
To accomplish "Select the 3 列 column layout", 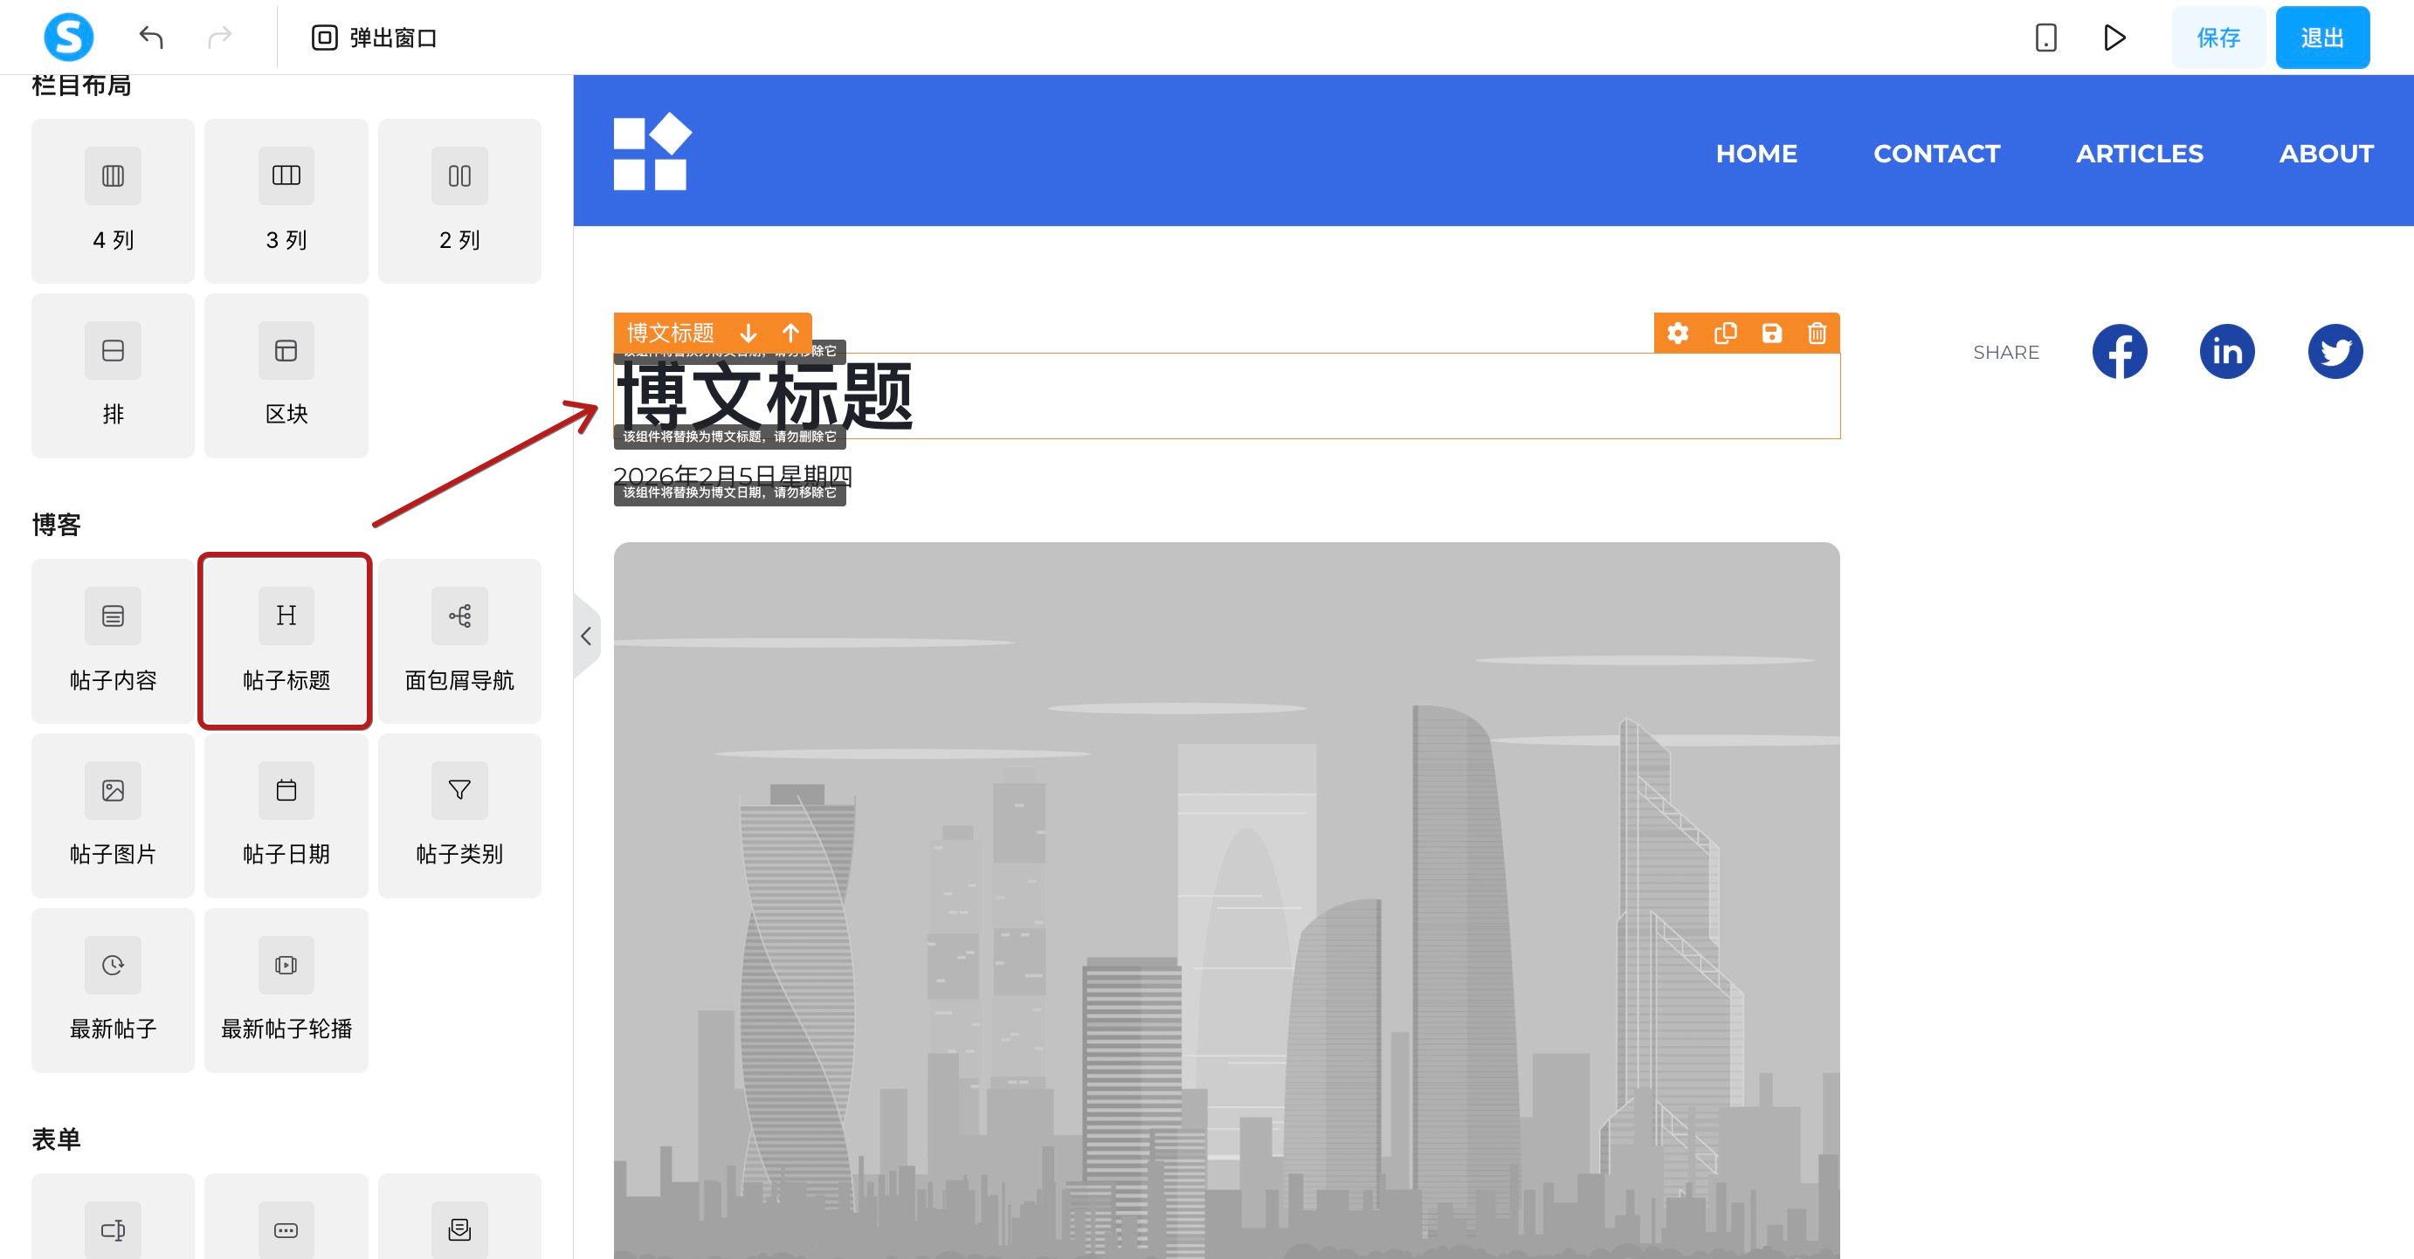I will (x=286, y=201).
